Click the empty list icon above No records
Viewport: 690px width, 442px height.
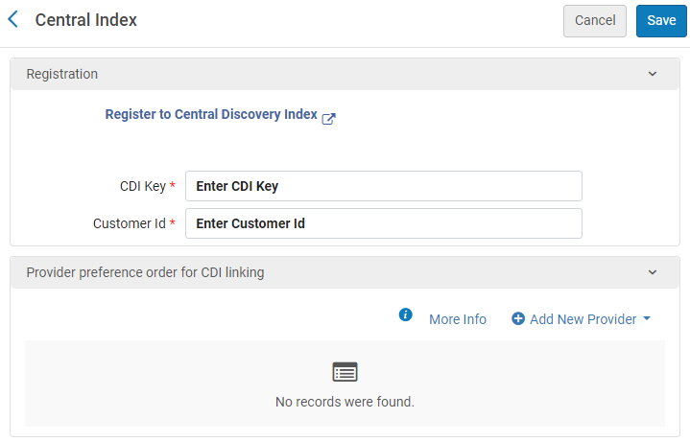[x=345, y=372]
